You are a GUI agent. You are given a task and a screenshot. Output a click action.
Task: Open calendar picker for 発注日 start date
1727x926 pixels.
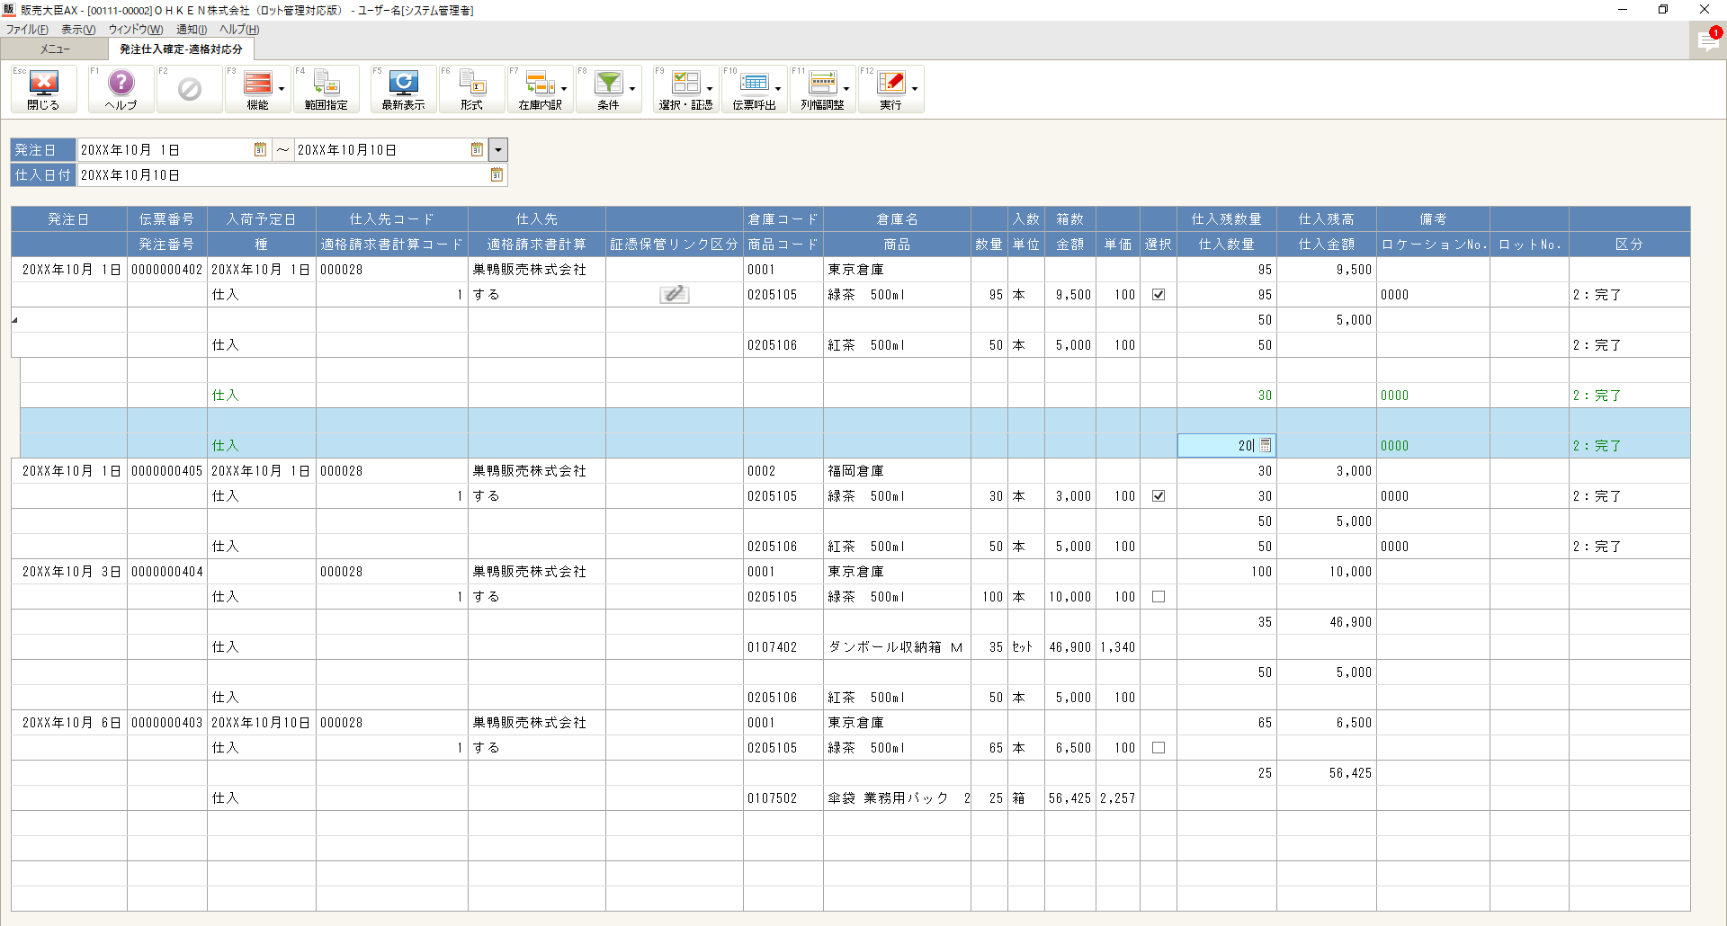click(260, 149)
